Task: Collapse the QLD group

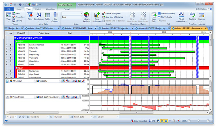Action: click(17, 68)
